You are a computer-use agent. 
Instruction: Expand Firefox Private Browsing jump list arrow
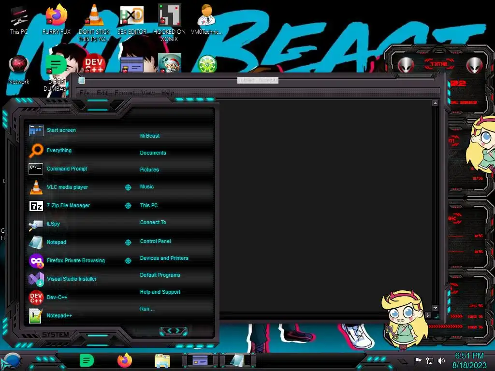pos(128,261)
